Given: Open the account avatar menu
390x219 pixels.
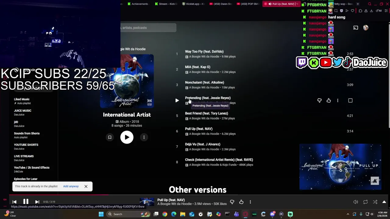Looking at the screenshot, I should pos(366,28).
